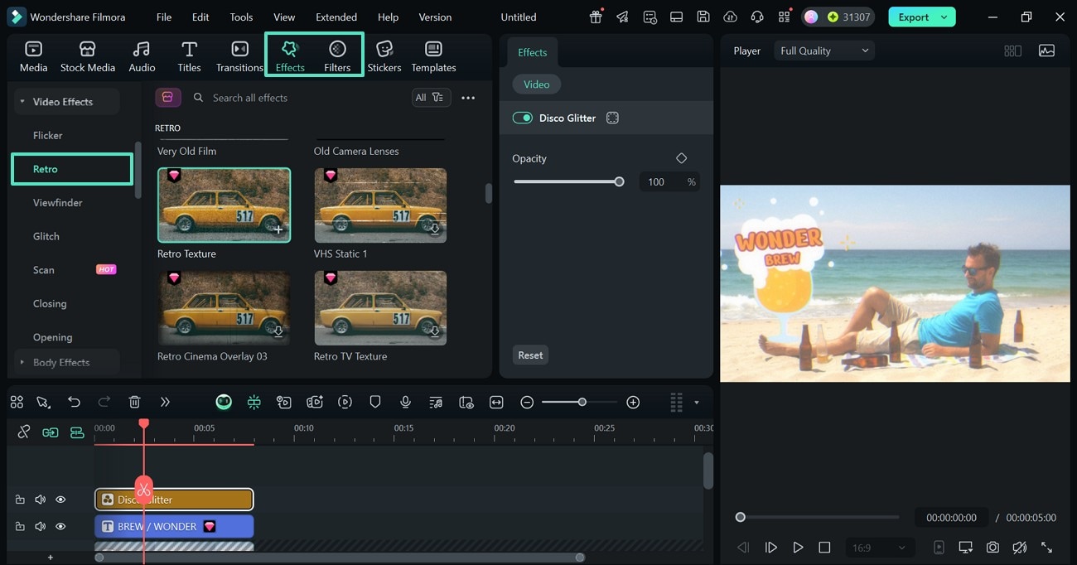Open the Tools menu
The width and height of the screenshot is (1077, 565).
pos(241,17)
